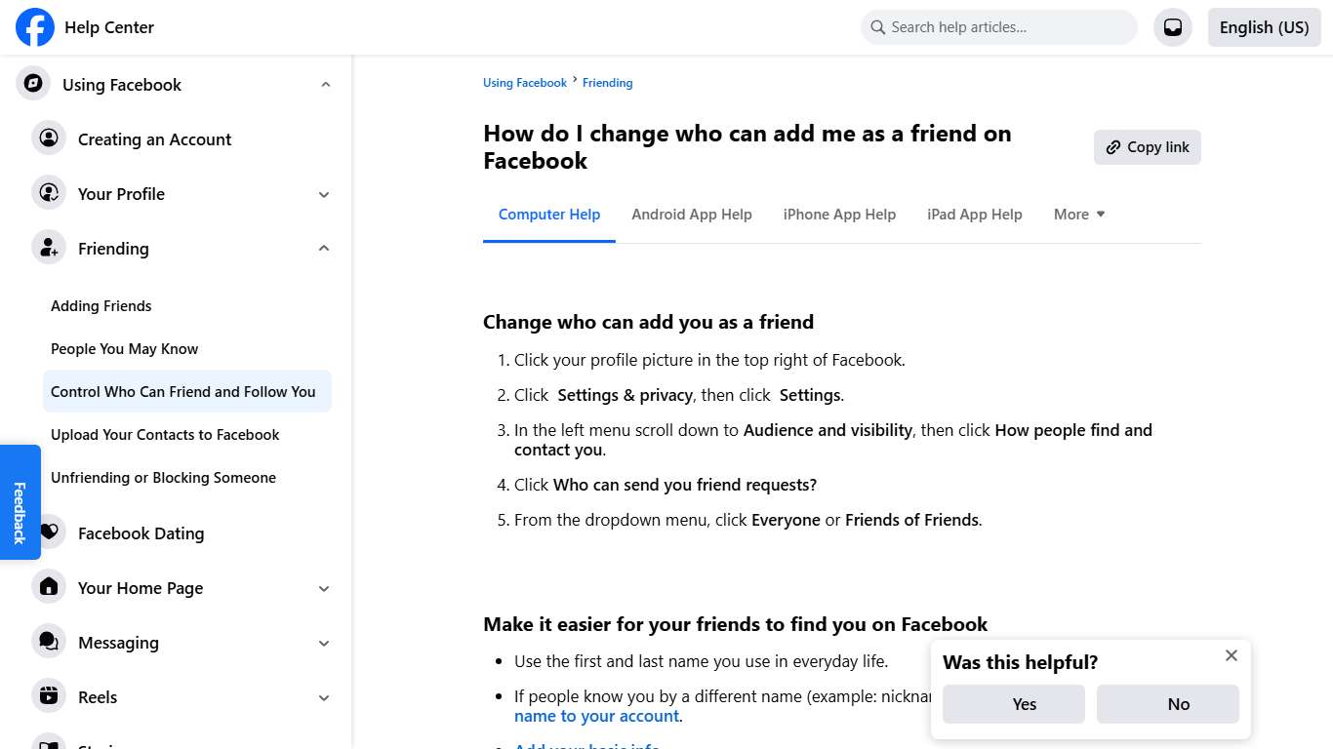Select the Creating an Account person icon

coord(49,138)
